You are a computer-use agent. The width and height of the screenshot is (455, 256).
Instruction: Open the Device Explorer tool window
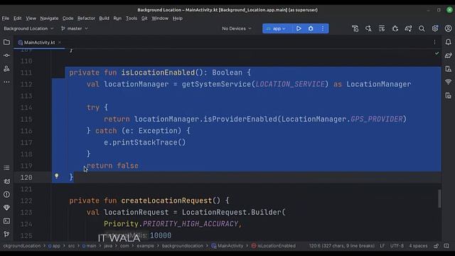click(x=448, y=95)
